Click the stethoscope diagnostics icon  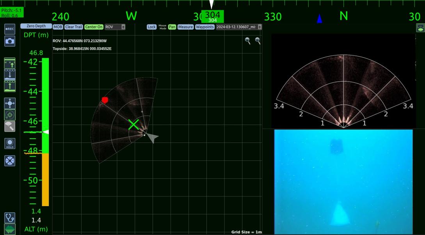click(10, 217)
